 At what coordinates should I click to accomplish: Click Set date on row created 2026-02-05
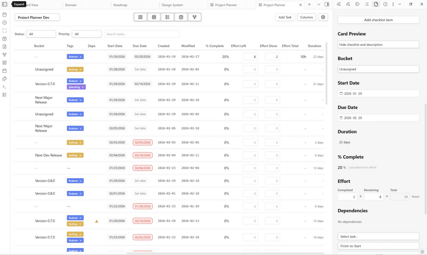coord(140,128)
